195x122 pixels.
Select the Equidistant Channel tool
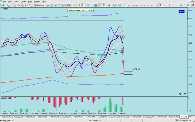coord(181,5)
